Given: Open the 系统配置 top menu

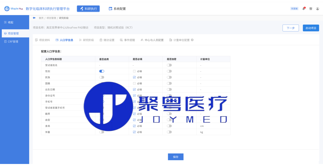Looking at the screenshot, I should (x=117, y=9).
